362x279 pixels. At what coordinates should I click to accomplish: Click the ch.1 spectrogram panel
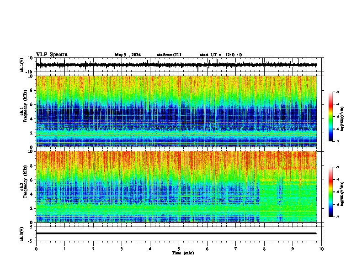coord(176,111)
